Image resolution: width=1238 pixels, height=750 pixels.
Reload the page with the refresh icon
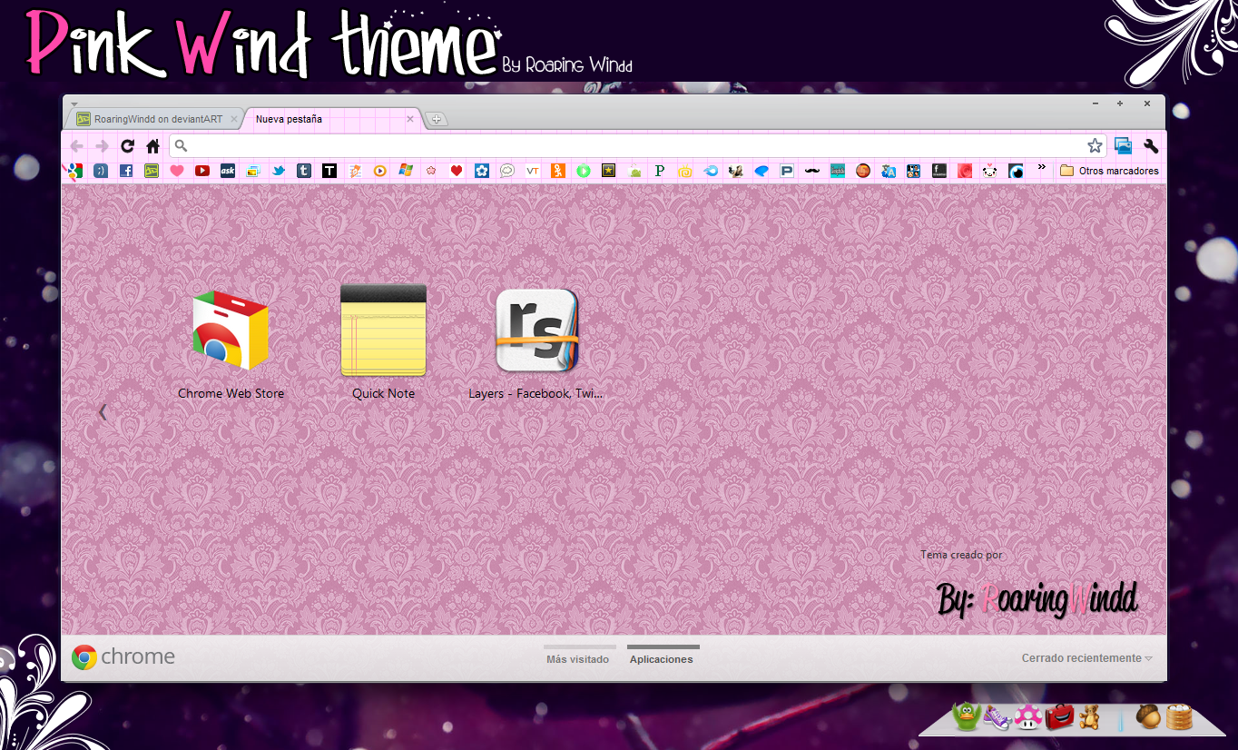tap(127, 146)
